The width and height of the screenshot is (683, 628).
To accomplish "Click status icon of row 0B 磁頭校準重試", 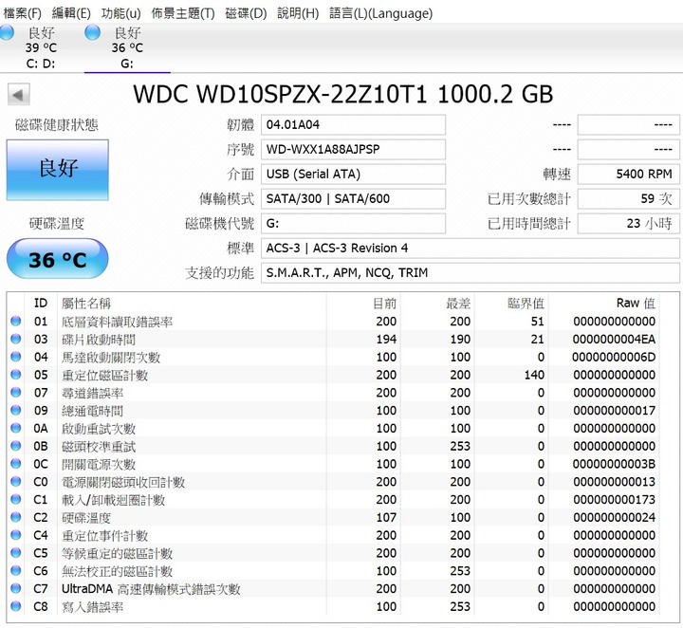I will tap(16, 447).
